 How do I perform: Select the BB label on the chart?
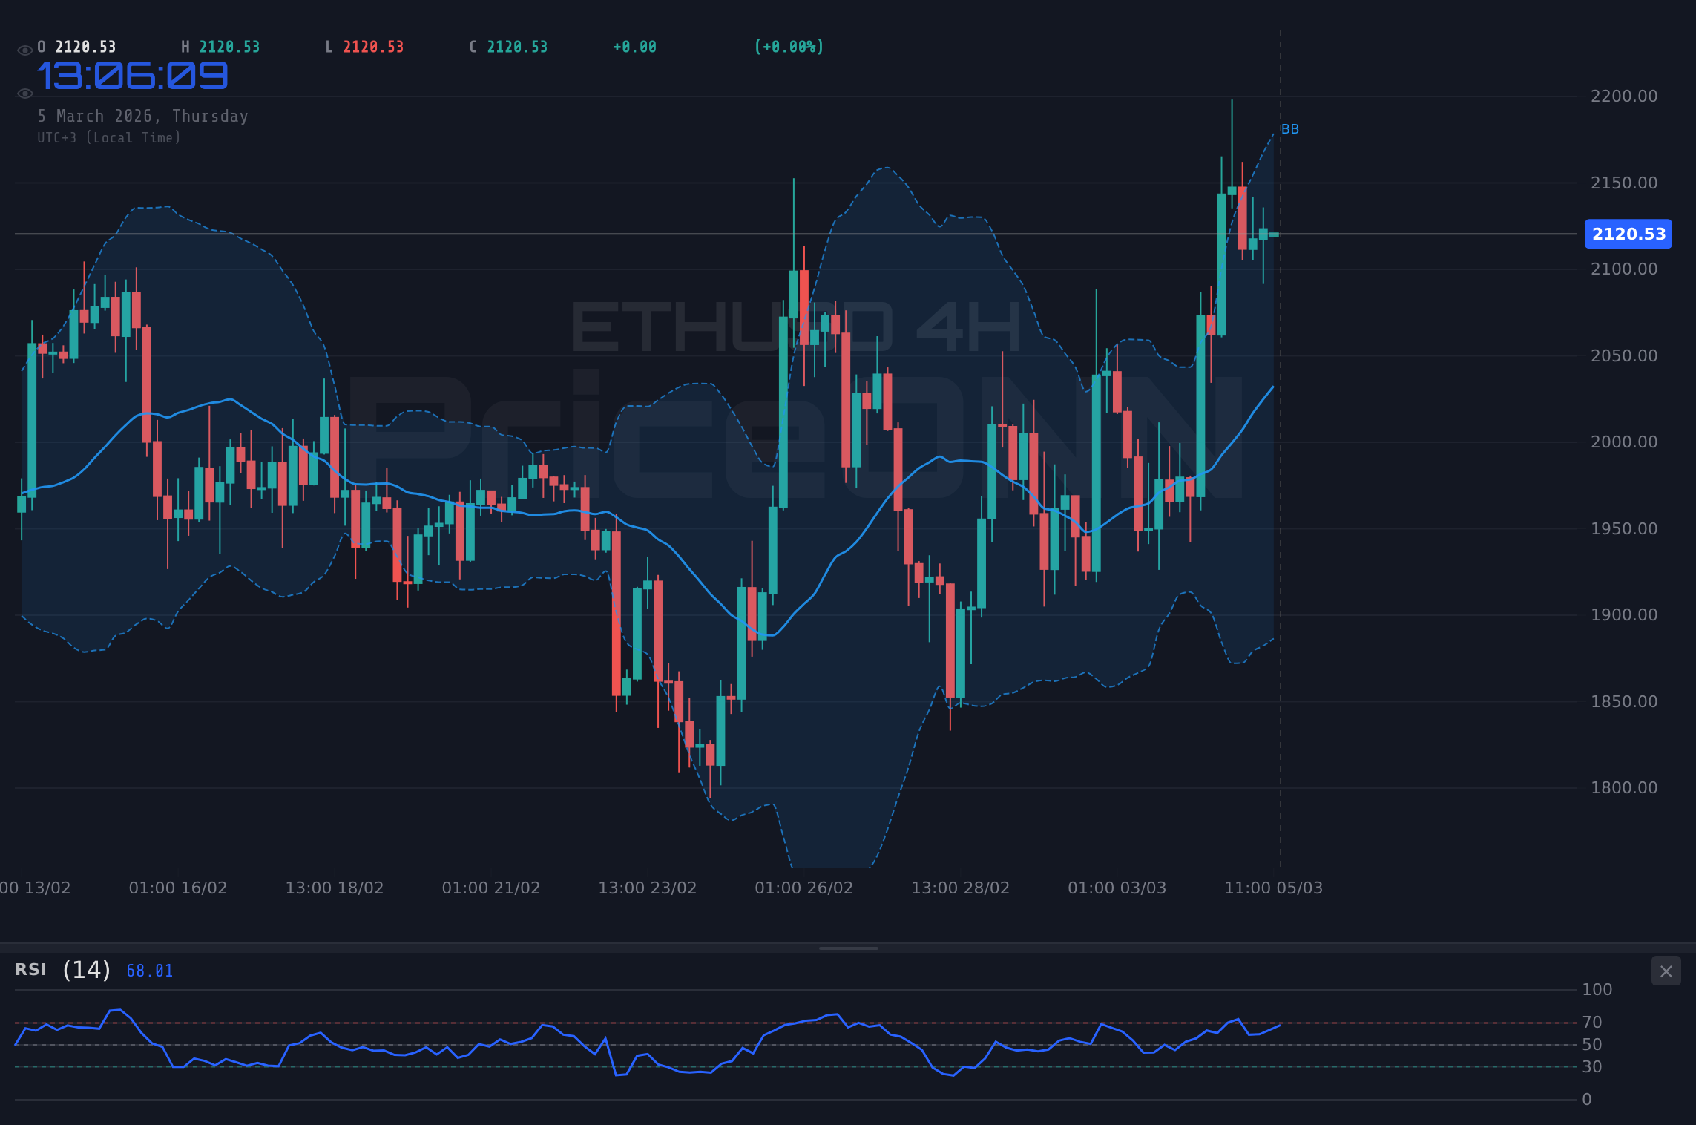pyautogui.click(x=1289, y=128)
